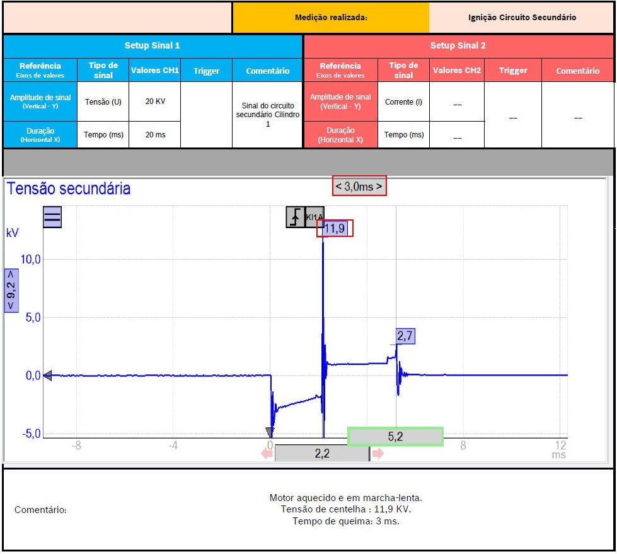Click the 2,2 gray cursor slider
Image resolution: width=617 pixels, height=554 pixels.
(321, 453)
